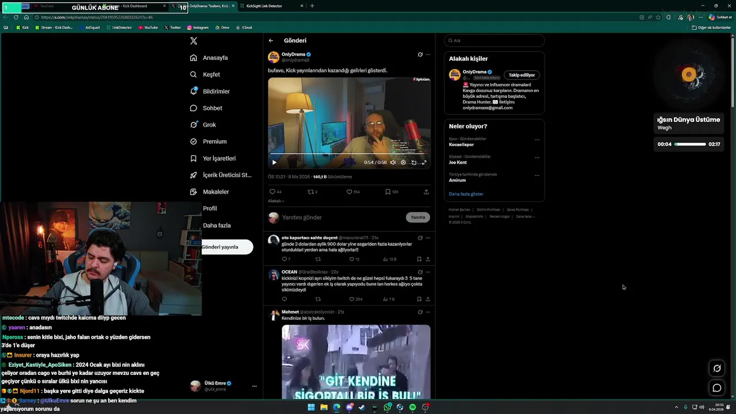Open Grok from the sidebar
This screenshot has width=736, height=414.
[x=203, y=125]
